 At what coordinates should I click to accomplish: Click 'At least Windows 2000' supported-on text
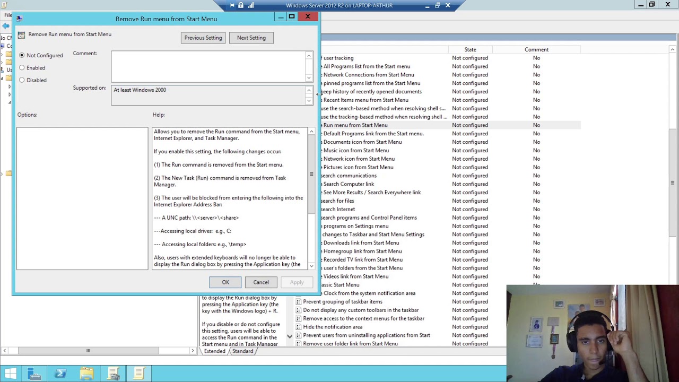point(140,90)
